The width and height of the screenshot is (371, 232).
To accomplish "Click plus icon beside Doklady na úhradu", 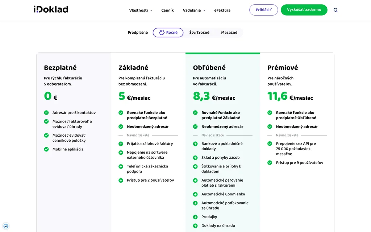I will pos(195,226).
